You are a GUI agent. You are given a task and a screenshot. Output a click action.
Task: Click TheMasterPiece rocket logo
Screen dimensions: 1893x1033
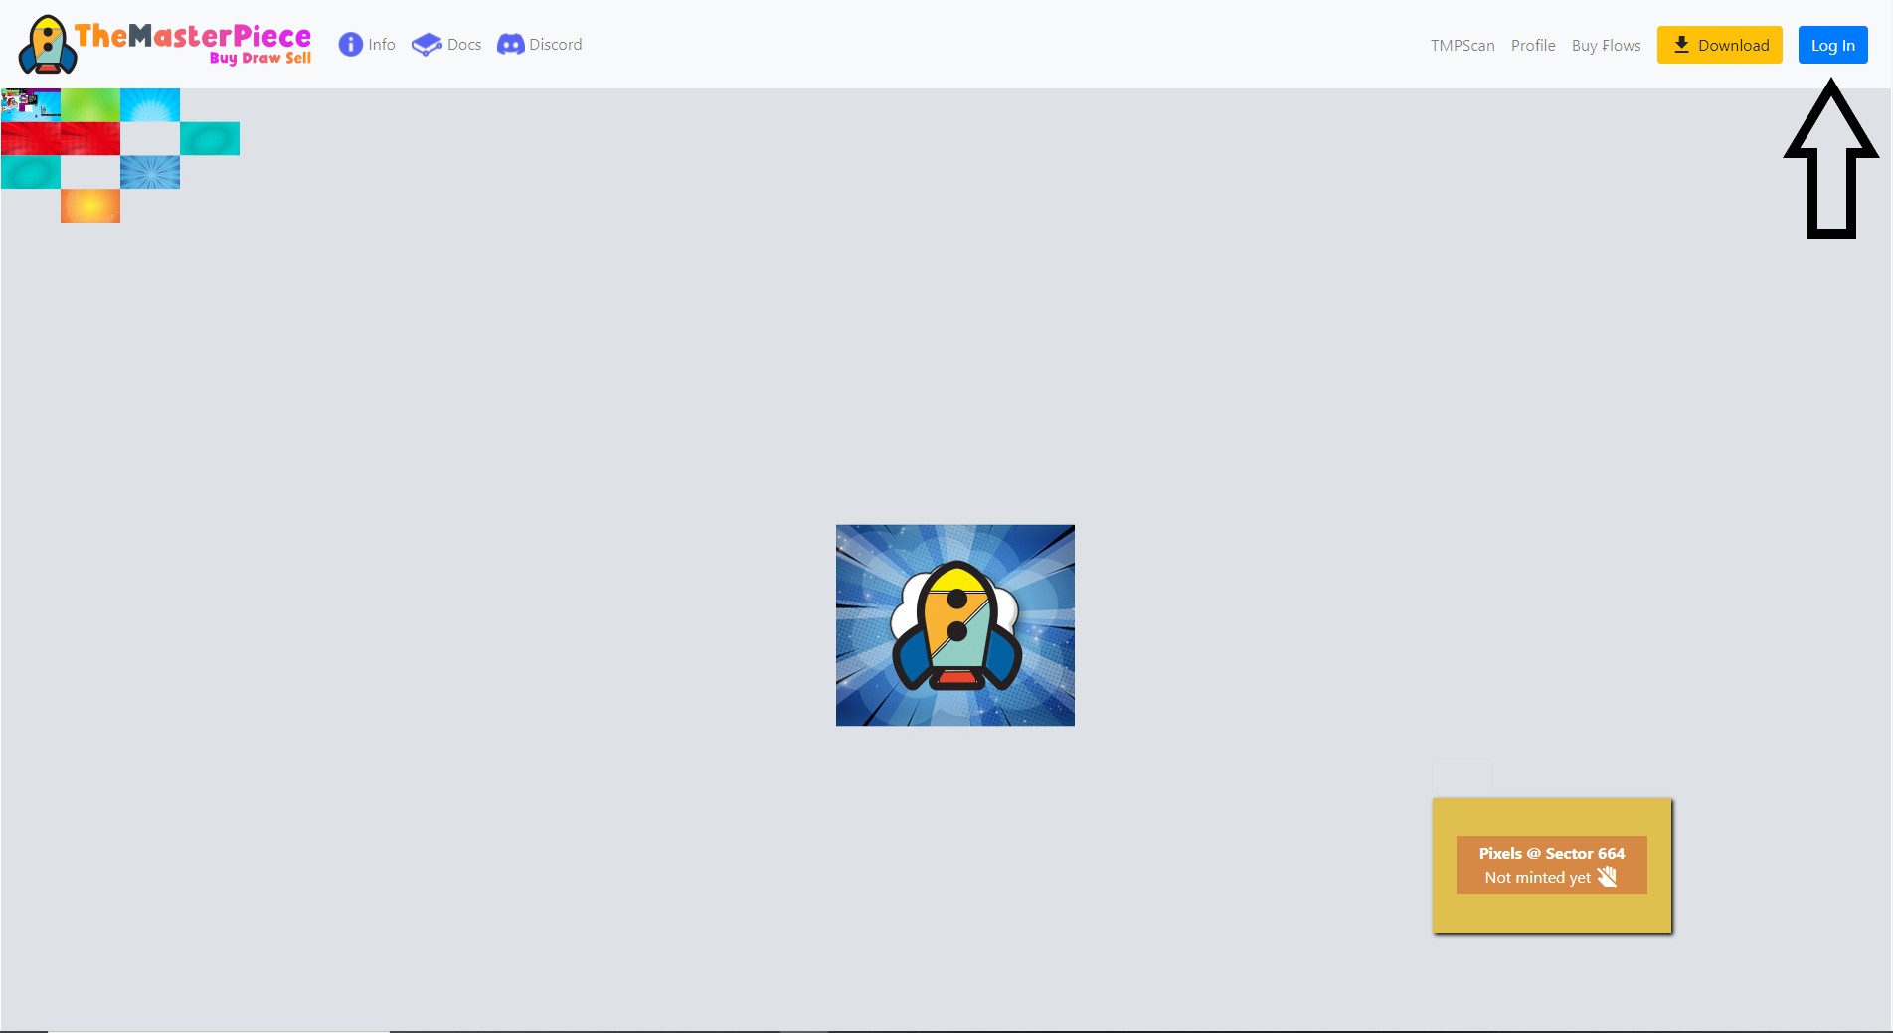coord(47,45)
